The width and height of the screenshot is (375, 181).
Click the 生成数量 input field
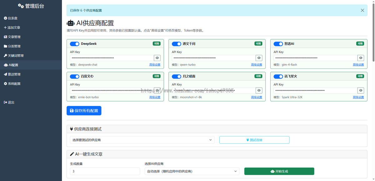[x=105, y=171]
